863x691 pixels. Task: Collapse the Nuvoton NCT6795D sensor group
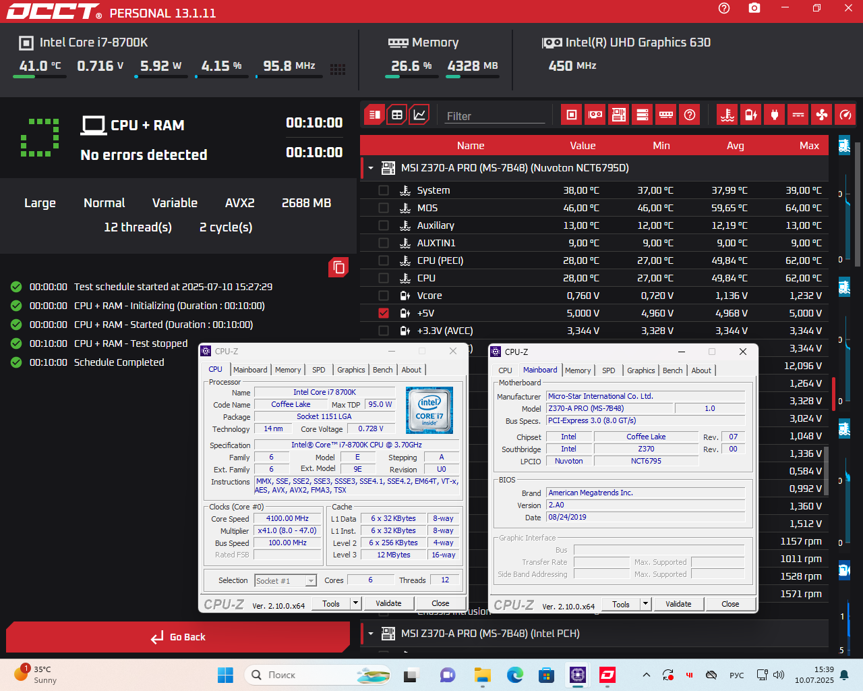point(371,168)
